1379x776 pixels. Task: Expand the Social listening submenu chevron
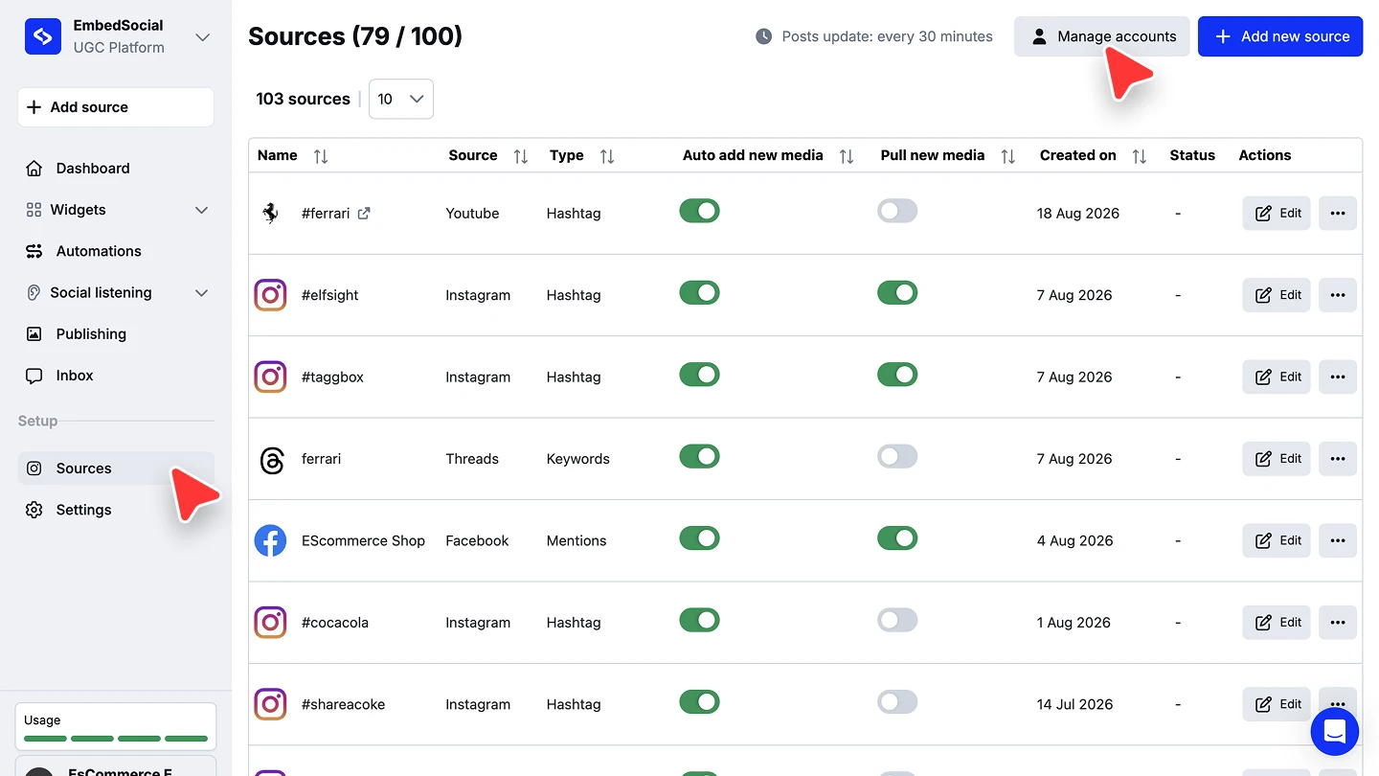point(201,293)
